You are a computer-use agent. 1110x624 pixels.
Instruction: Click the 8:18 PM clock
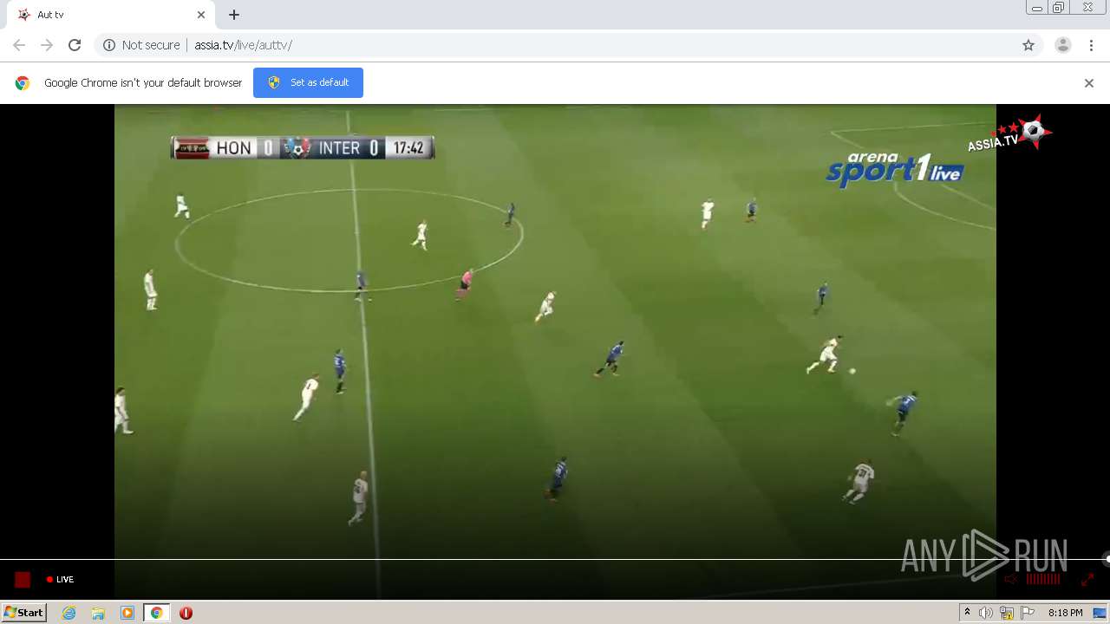pos(1065,613)
